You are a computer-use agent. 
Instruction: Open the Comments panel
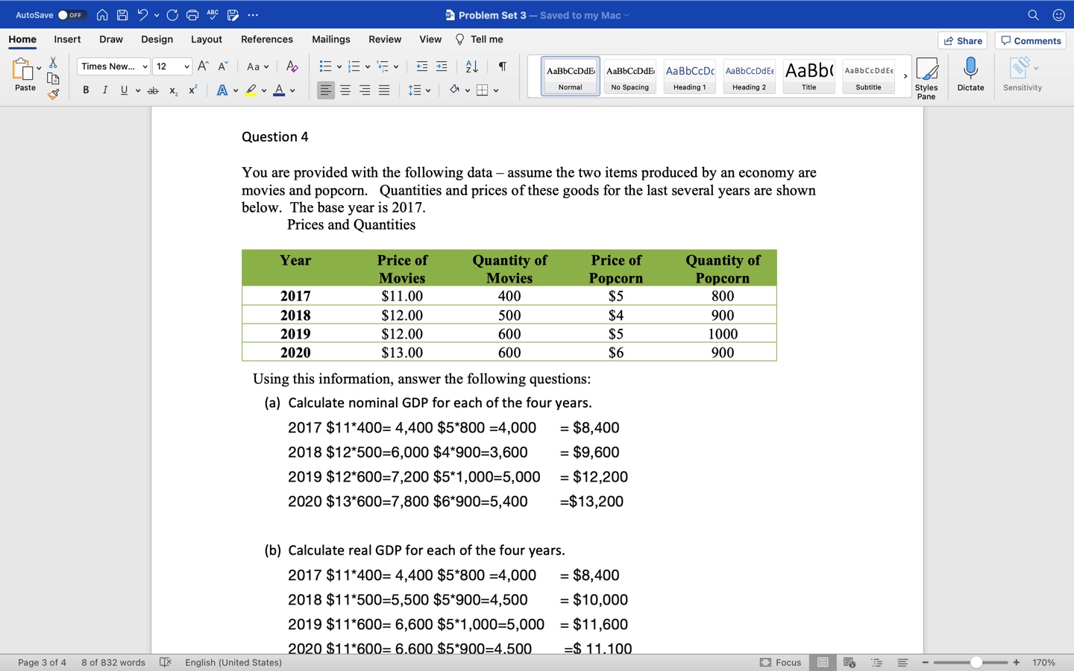pos(1030,40)
